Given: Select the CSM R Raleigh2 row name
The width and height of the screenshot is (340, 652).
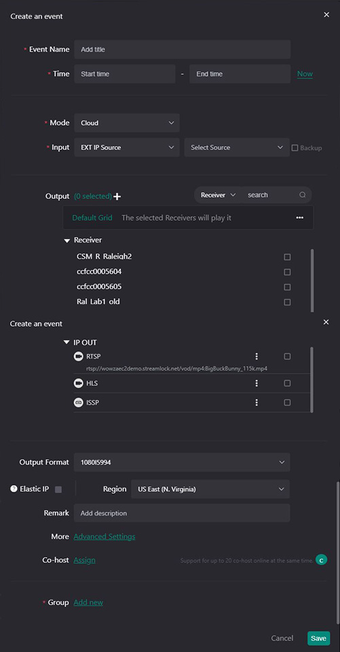Looking at the screenshot, I should point(105,257).
